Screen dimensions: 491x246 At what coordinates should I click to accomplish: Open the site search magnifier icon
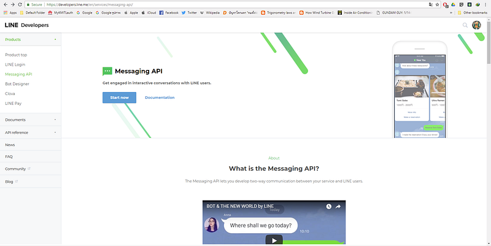(x=465, y=25)
